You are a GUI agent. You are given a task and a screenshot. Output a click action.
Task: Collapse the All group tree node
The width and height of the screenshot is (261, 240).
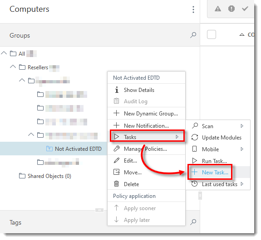(x=4, y=53)
